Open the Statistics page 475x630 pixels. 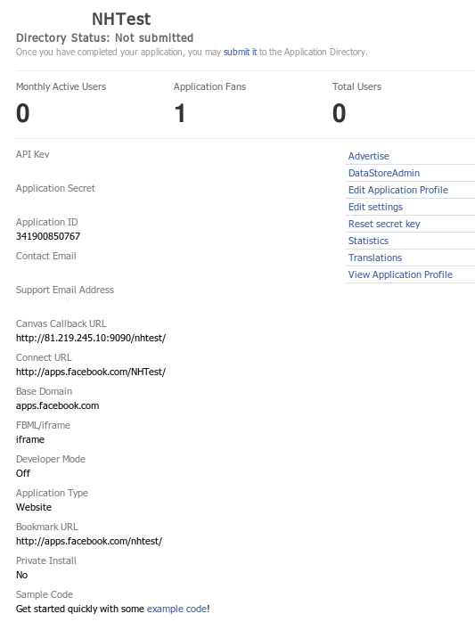pos(368,241)
